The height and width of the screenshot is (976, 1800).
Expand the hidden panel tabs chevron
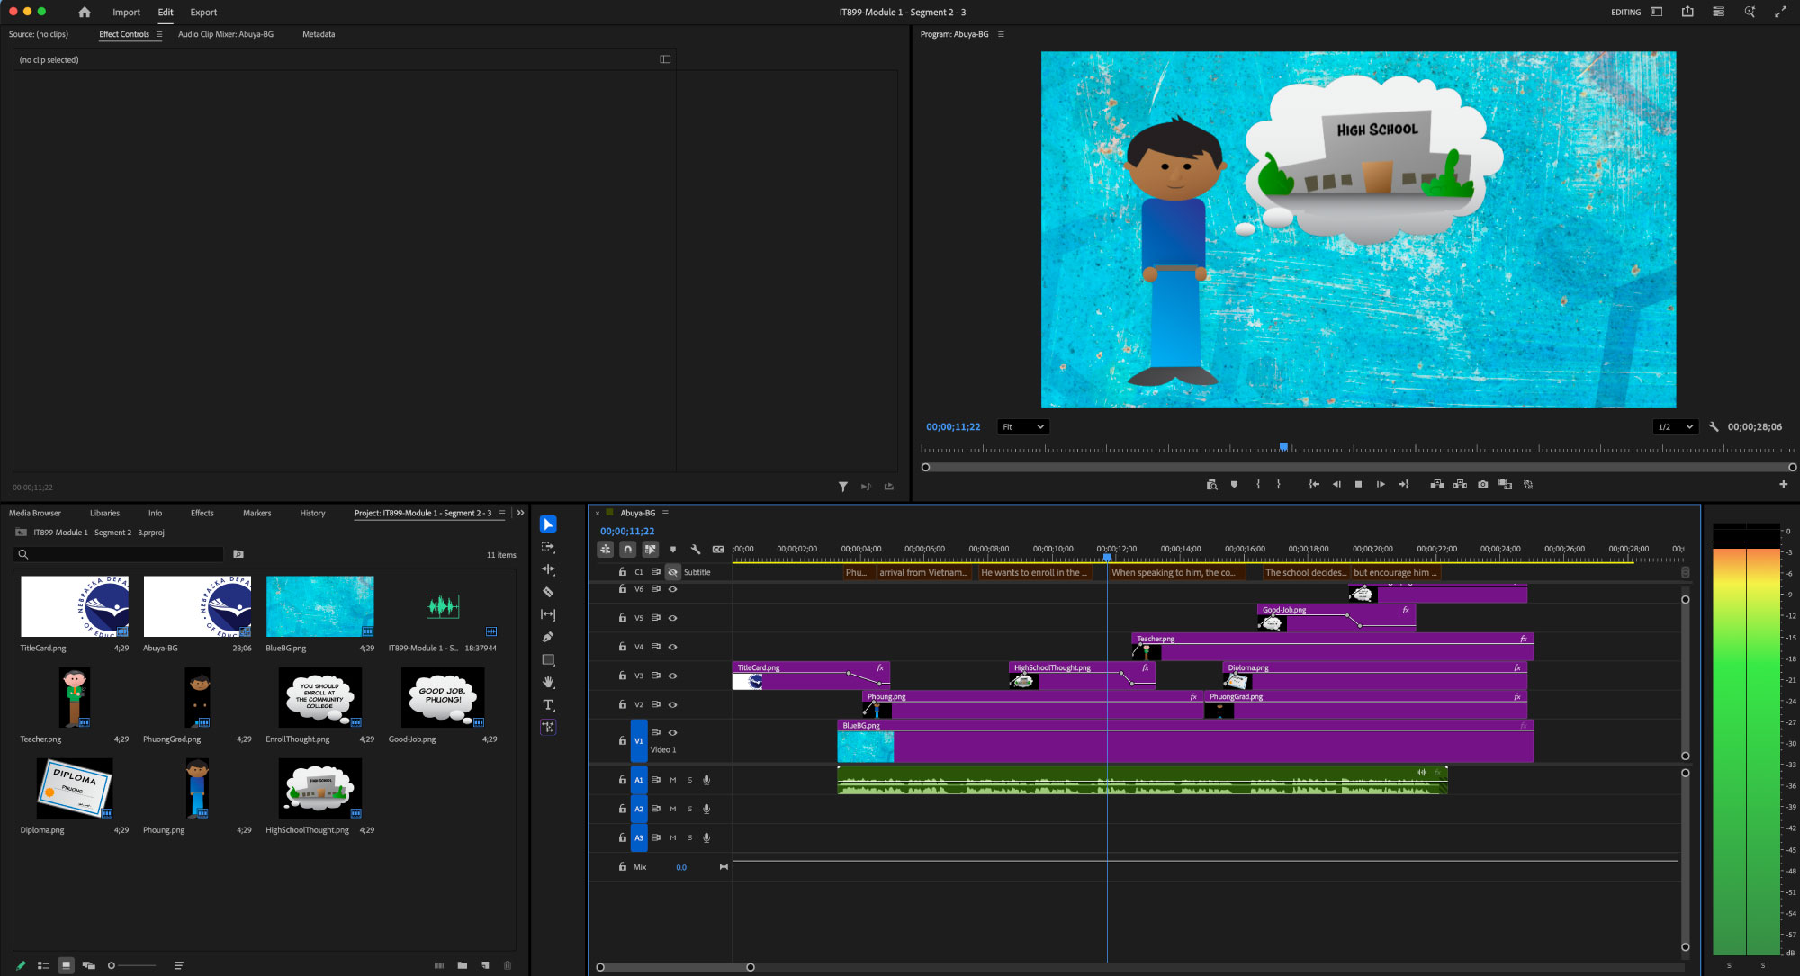(x=520, y=513)
